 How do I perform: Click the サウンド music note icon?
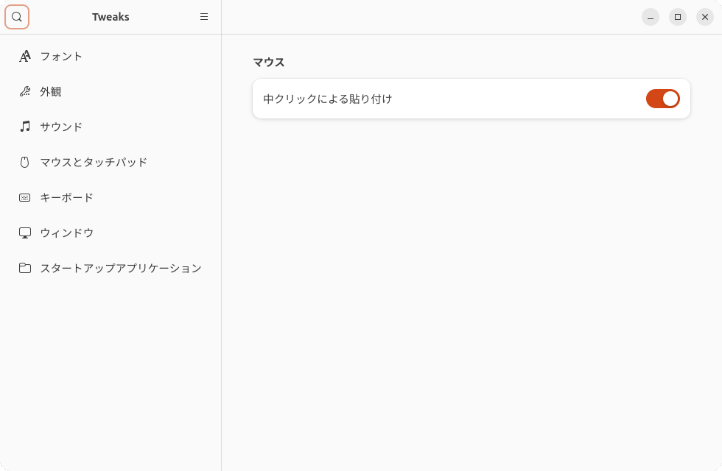pos(25,127)
